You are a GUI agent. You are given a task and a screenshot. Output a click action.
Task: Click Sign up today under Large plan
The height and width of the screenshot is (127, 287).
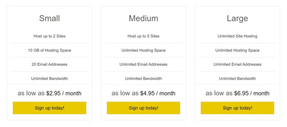tap(237, 108)
